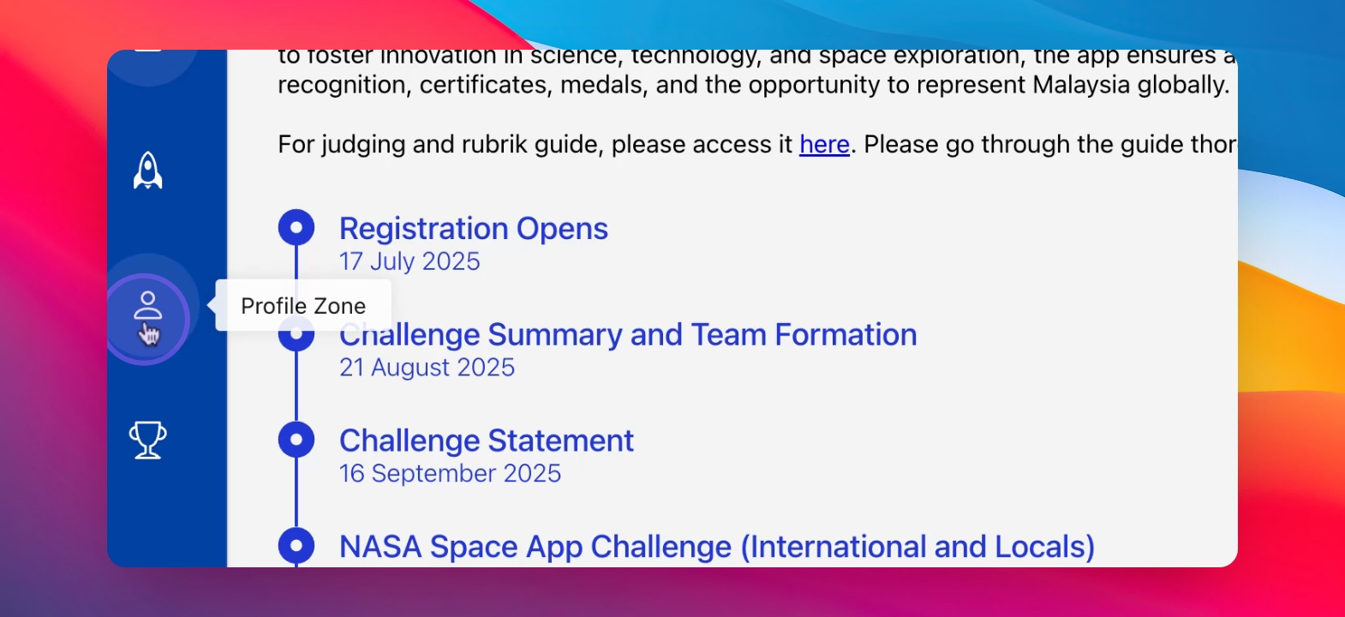Select the "16 September 2025" date text
This screenshot has width=1345, height=617.
tap(450, 473)
